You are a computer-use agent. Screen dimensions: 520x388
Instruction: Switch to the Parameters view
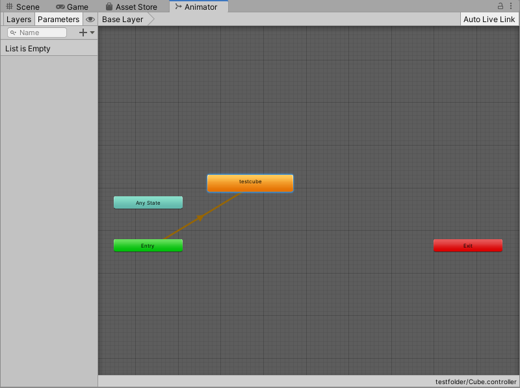coord(58,19)
